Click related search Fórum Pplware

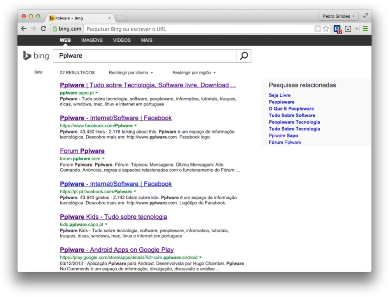pyautogui.click(x=285, y=142)
